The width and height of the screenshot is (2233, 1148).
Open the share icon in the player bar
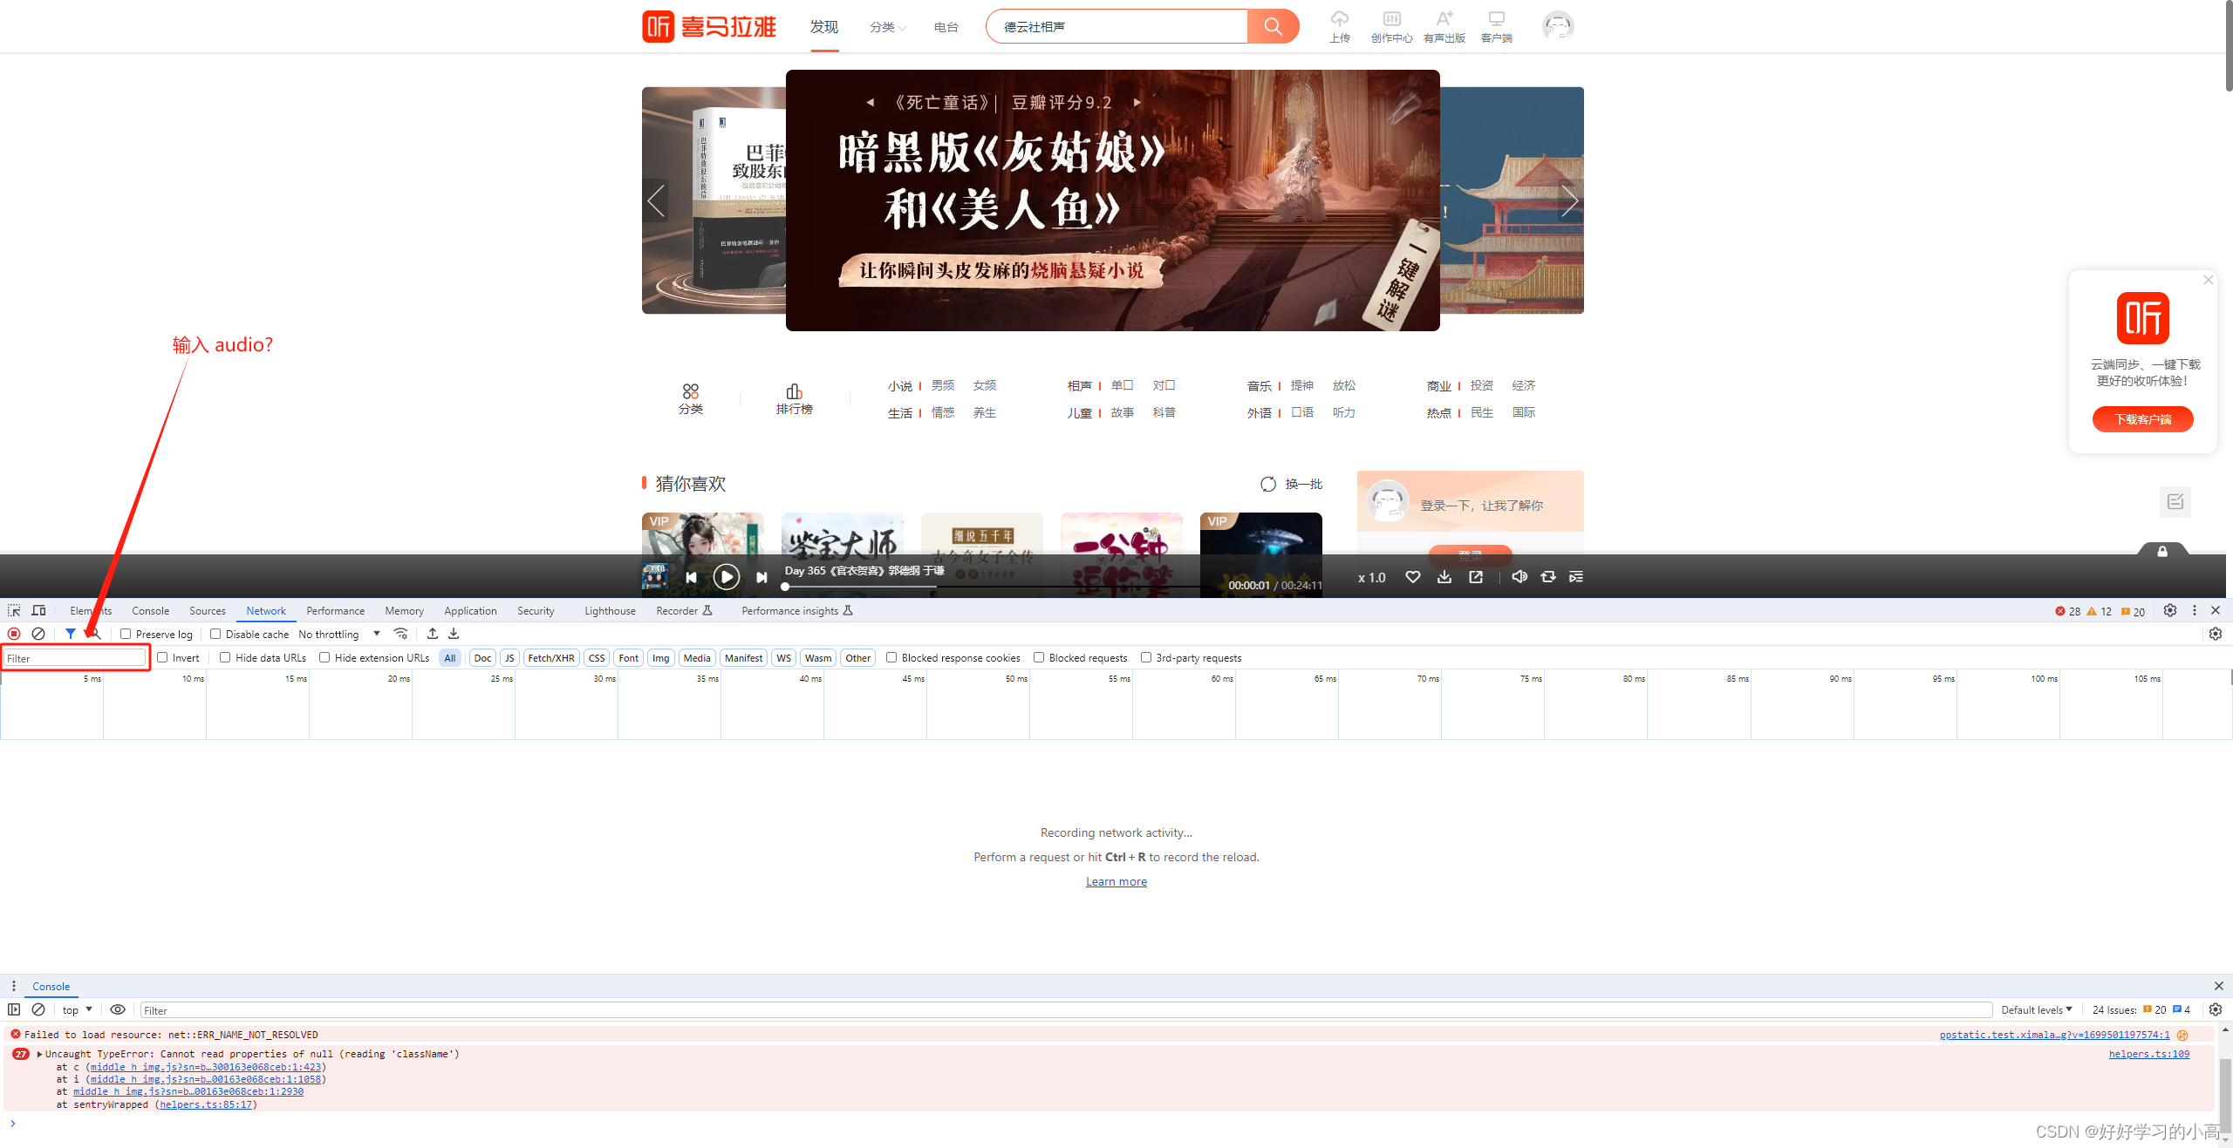[x=1476, y=576]
